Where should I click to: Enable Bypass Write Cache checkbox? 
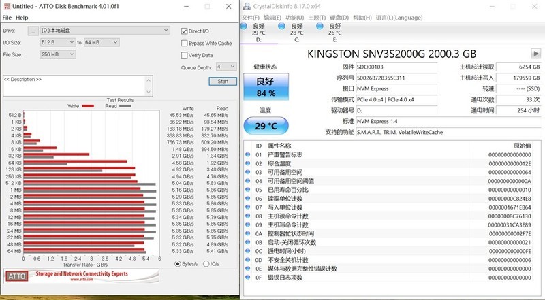pyautogui.click(x=184, y=43)
